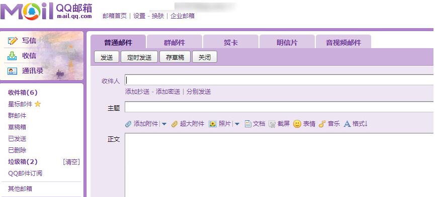Click the 定时发送 button
435x197 pixels.
coord(139,57)
